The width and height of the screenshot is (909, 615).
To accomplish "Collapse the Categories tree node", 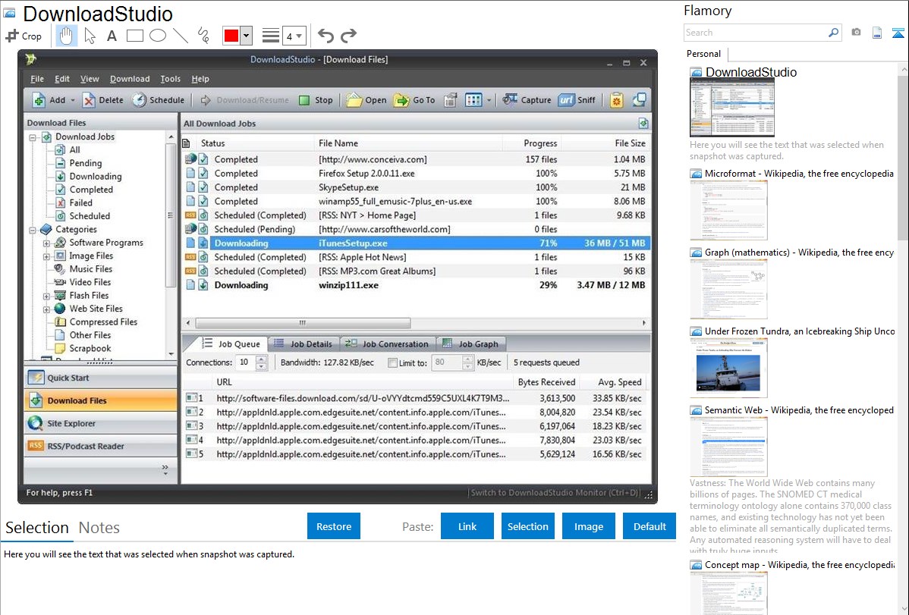I will click(x=33, y=230).
